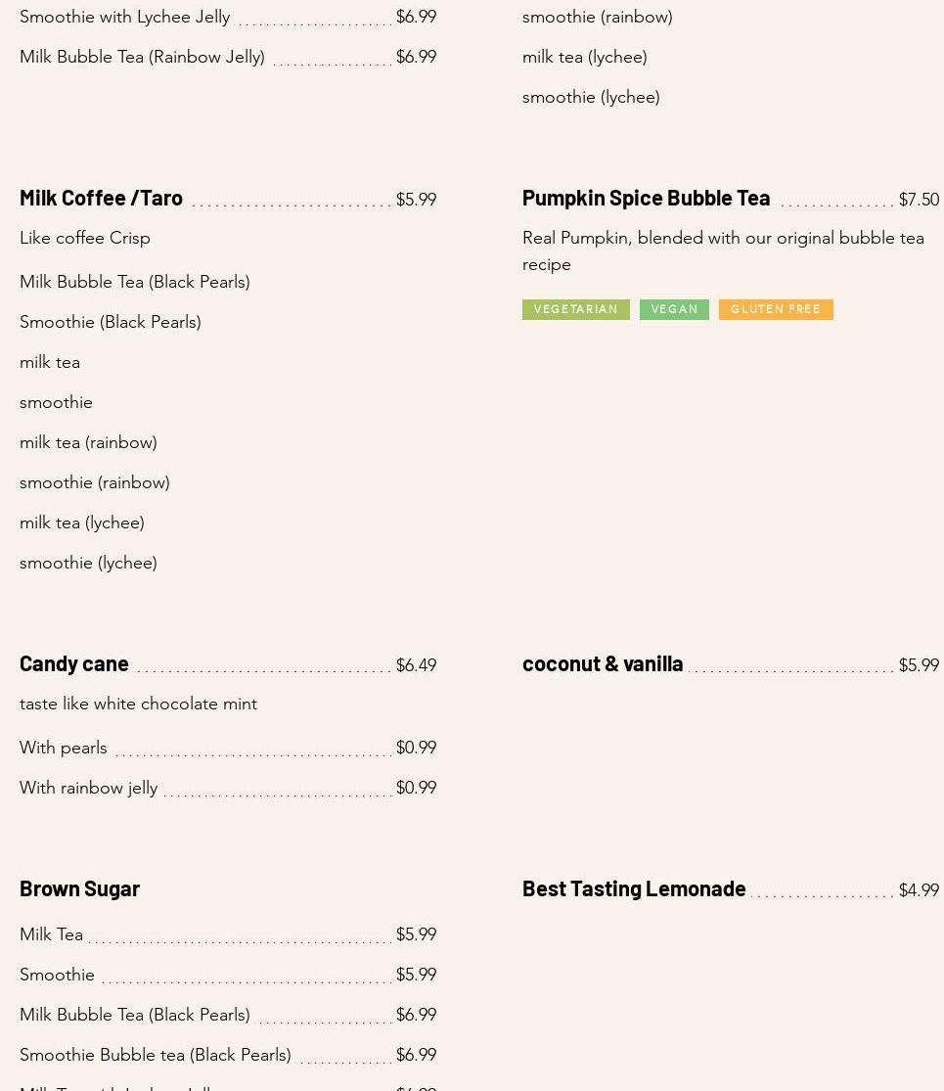Click the coconut & vanilla item heading

[603, 663]
